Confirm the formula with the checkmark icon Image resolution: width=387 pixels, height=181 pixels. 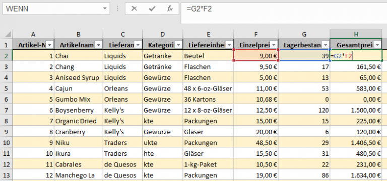[152, 9]
